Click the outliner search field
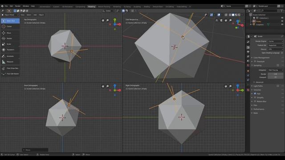Image resolution: width=285 pixels, height=160 pixels. point(269,11)
